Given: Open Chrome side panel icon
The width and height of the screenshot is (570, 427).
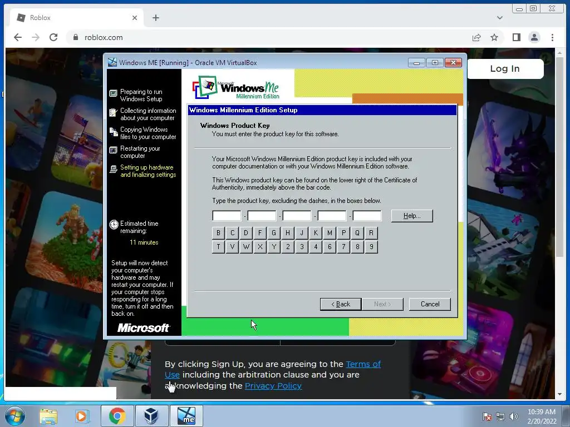Looking at the screenshot, I should click(516, 37).
